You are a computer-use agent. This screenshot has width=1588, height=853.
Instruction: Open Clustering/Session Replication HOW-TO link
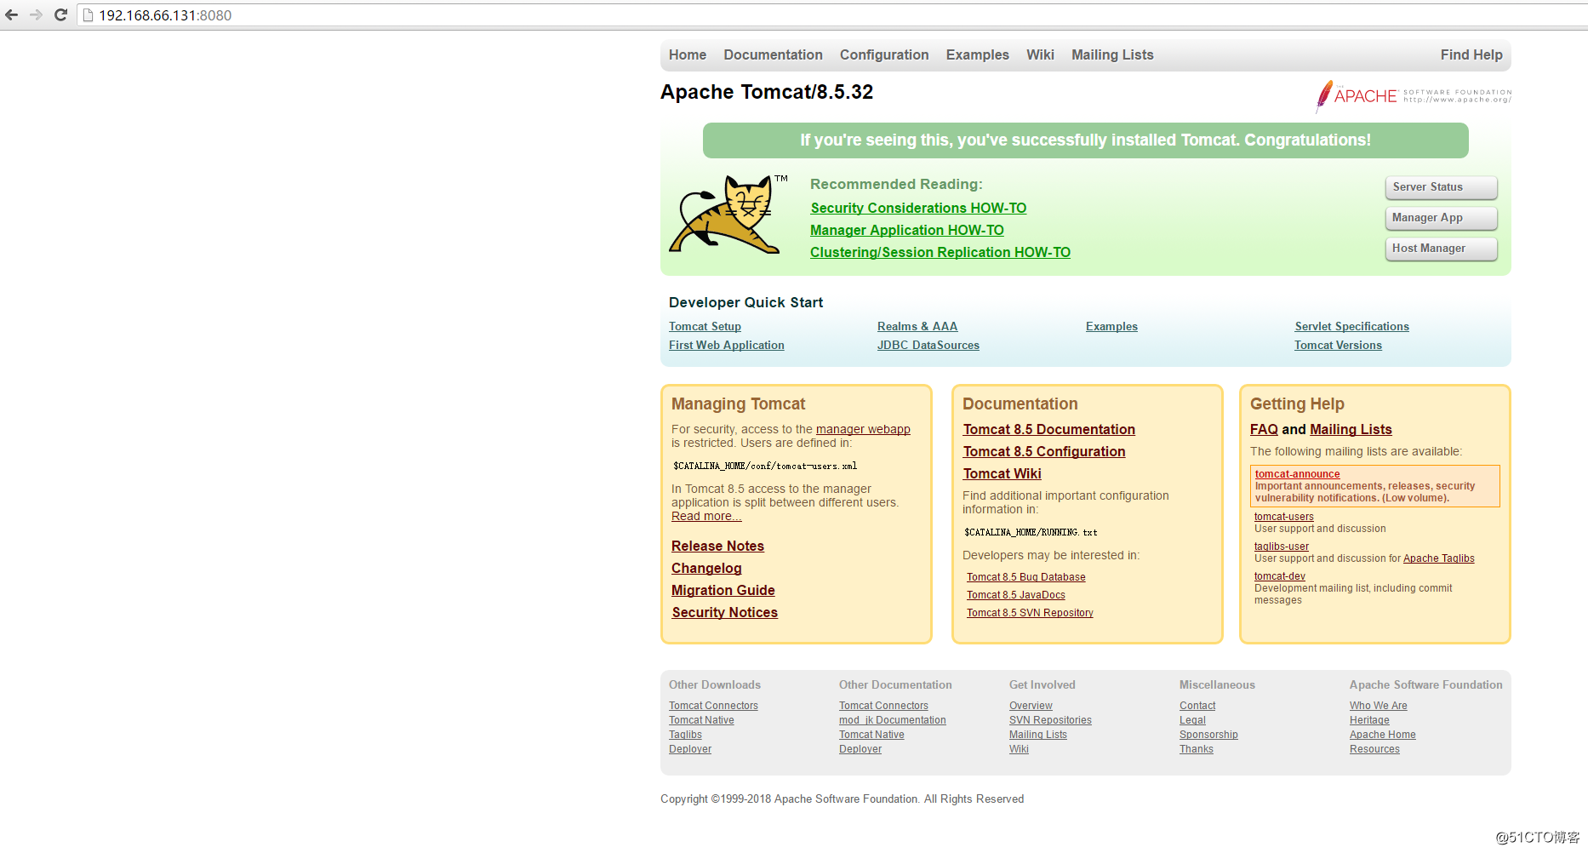[940, 253]
